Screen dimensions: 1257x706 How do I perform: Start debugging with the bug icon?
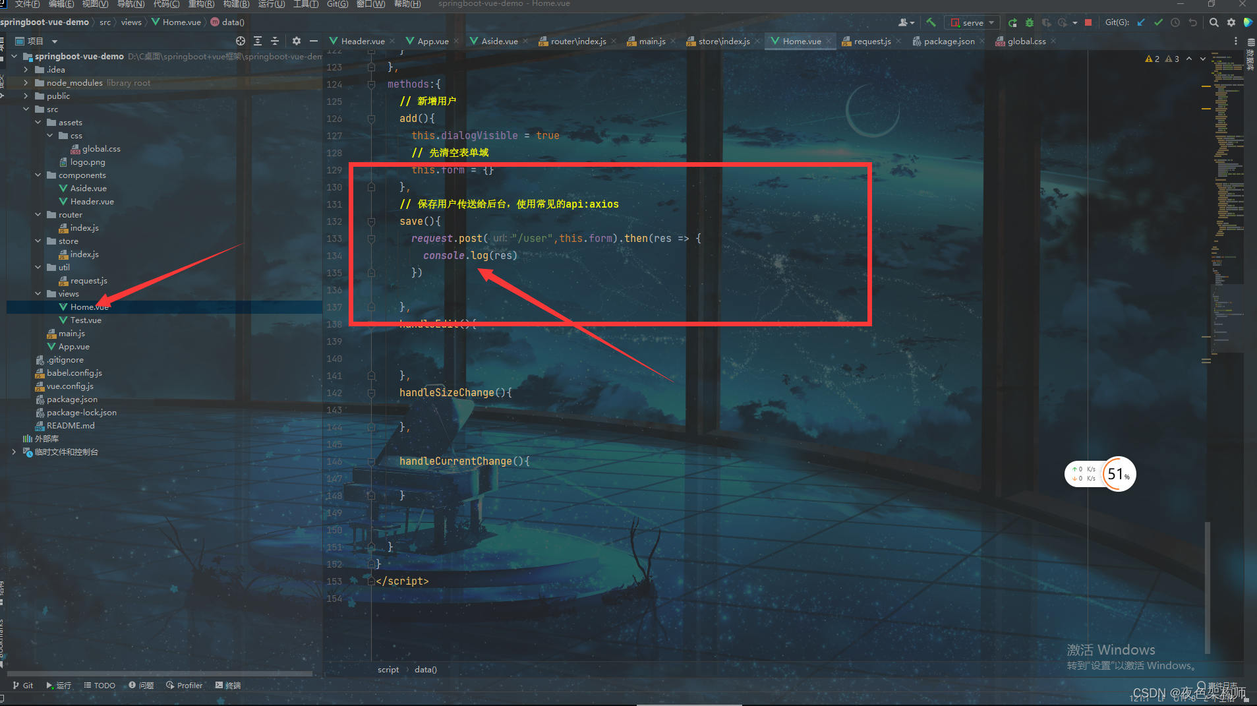[x=1029, y=22]
